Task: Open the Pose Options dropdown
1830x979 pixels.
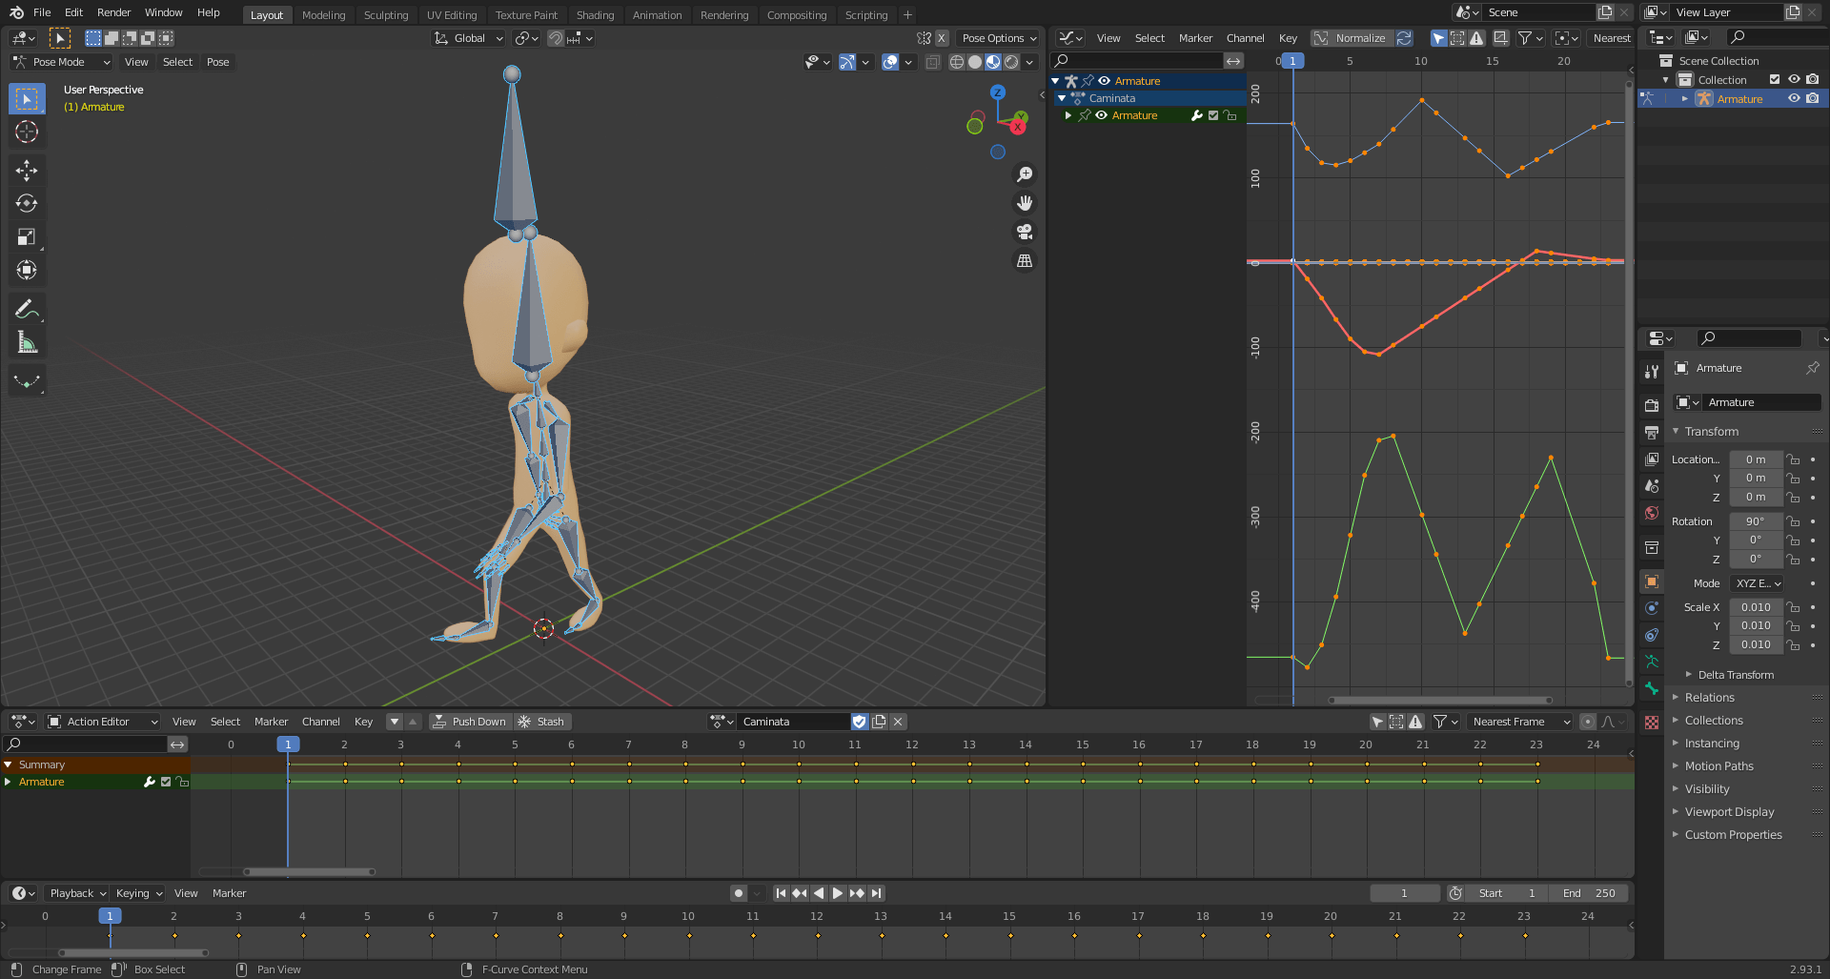Action: click(x=998, y=38)
